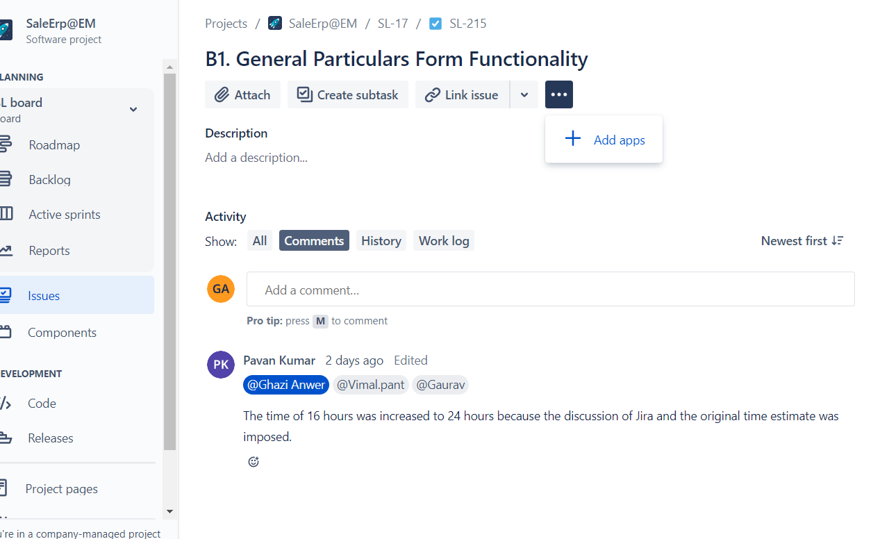Toggle Newest first sort order
This screenshot has height=539, width=880.
point(802,240)
